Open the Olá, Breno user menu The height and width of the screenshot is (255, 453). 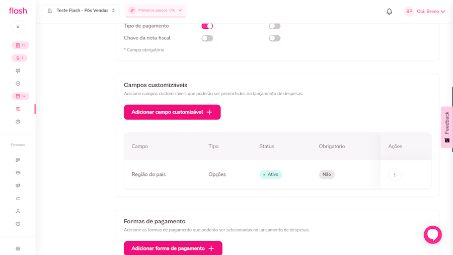(426, 11)
